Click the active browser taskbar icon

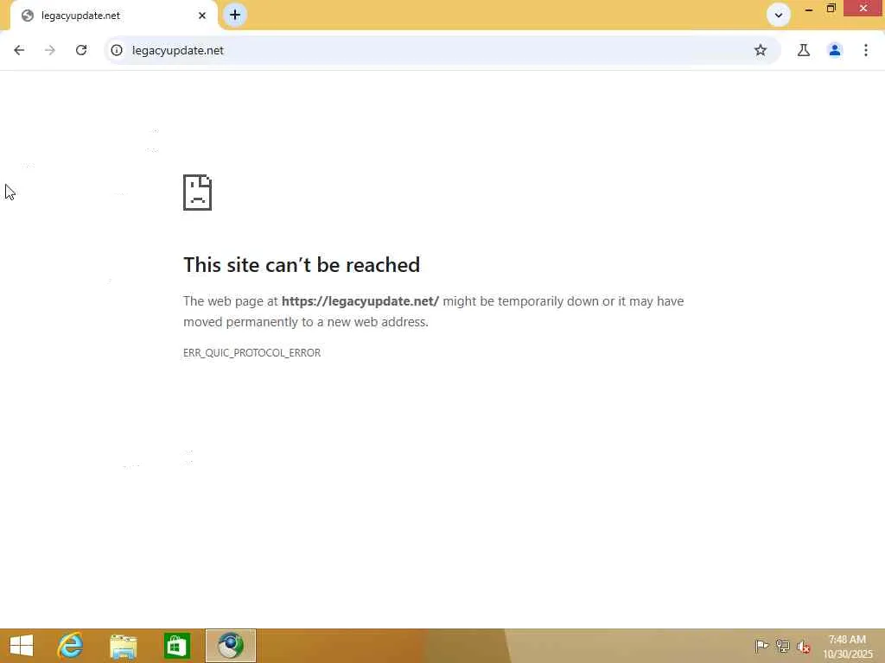(231, 646)
